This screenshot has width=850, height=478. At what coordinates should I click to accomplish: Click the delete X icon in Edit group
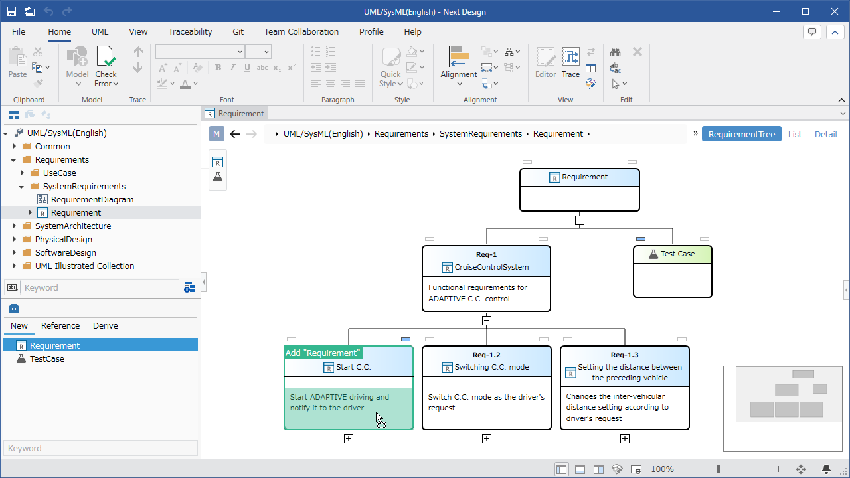637,52
